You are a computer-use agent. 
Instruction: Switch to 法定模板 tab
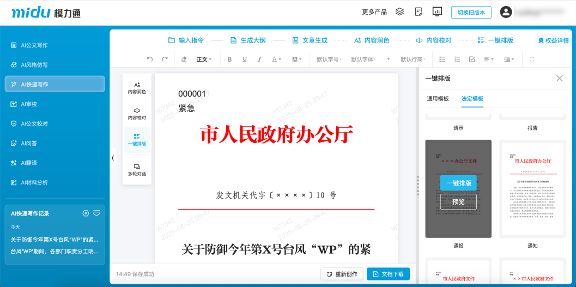click(472, 99)
